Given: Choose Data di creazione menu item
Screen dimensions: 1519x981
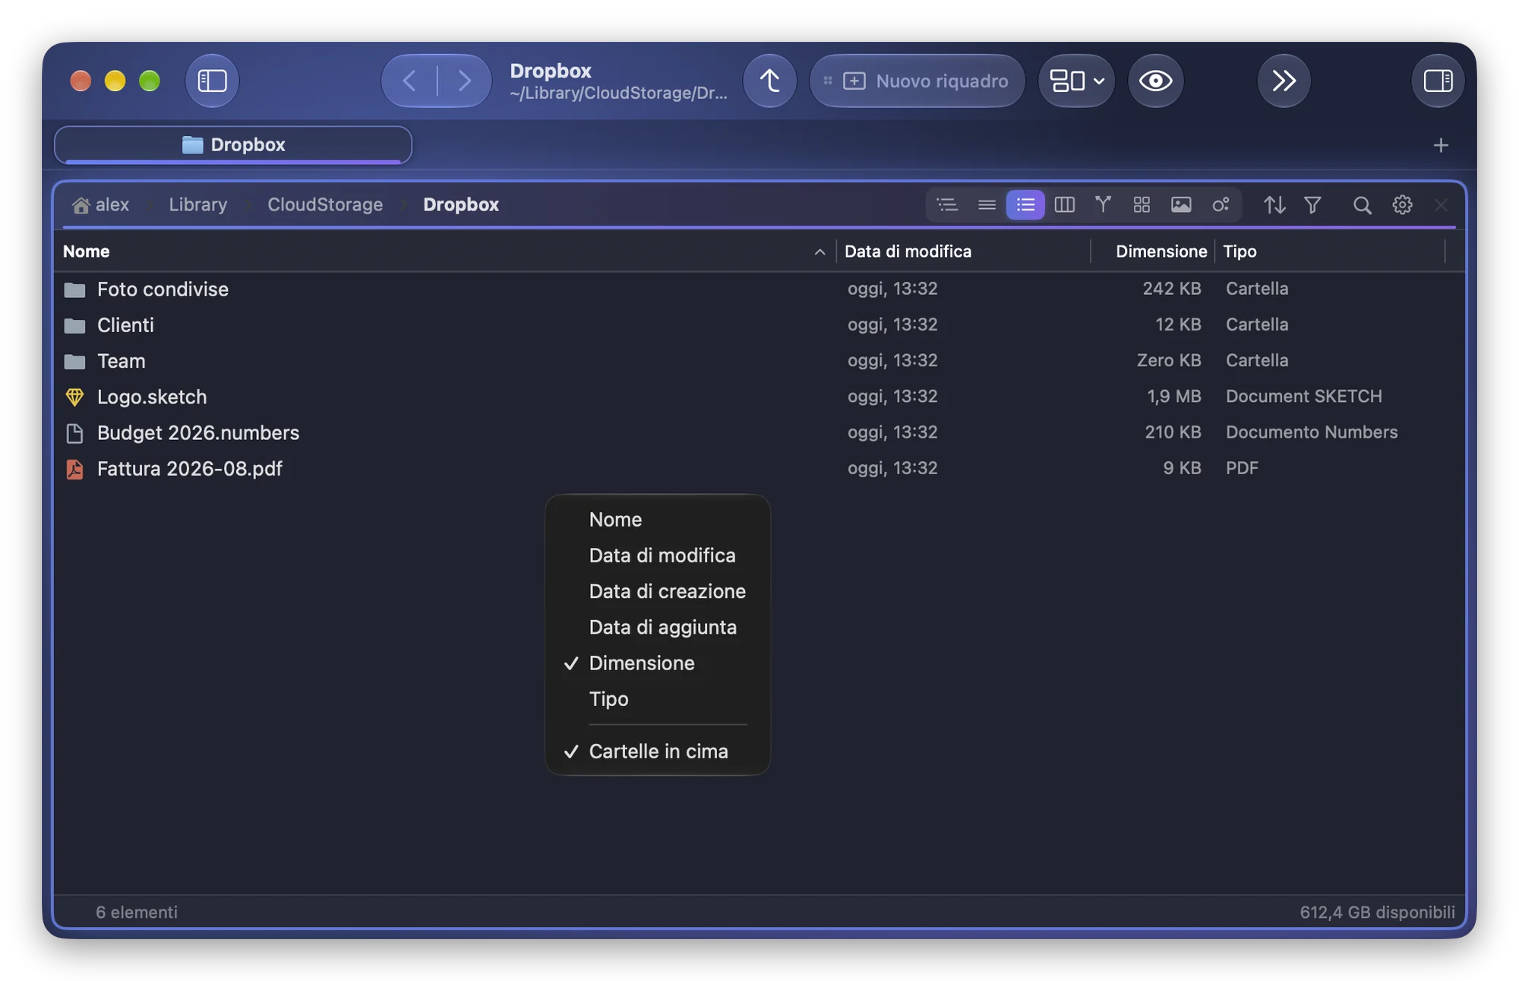Looking at the screenshot, I should [658, 591].
